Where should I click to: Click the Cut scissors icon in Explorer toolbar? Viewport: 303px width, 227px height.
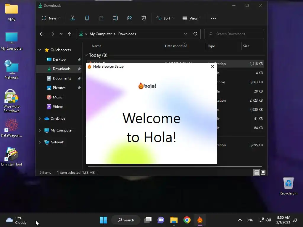(x=73, y=18)
